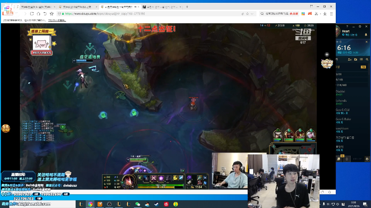Switch to the first browser tab
This screenshot has width=371, height=208.
[x=38, y=7]
